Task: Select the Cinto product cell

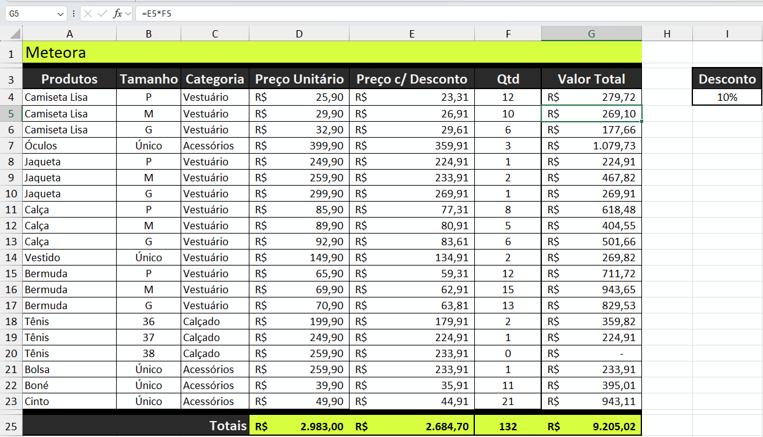Action: (69, 401)
